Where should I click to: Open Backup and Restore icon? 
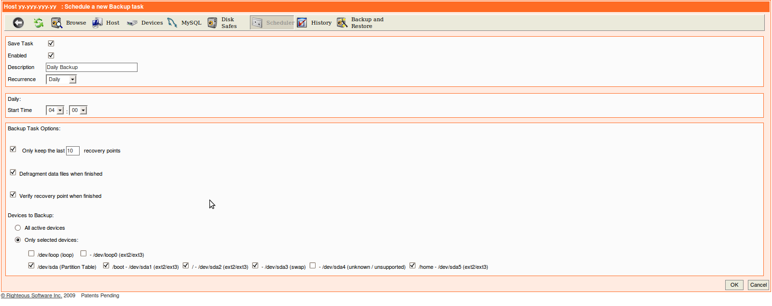[x=342, y=23]
